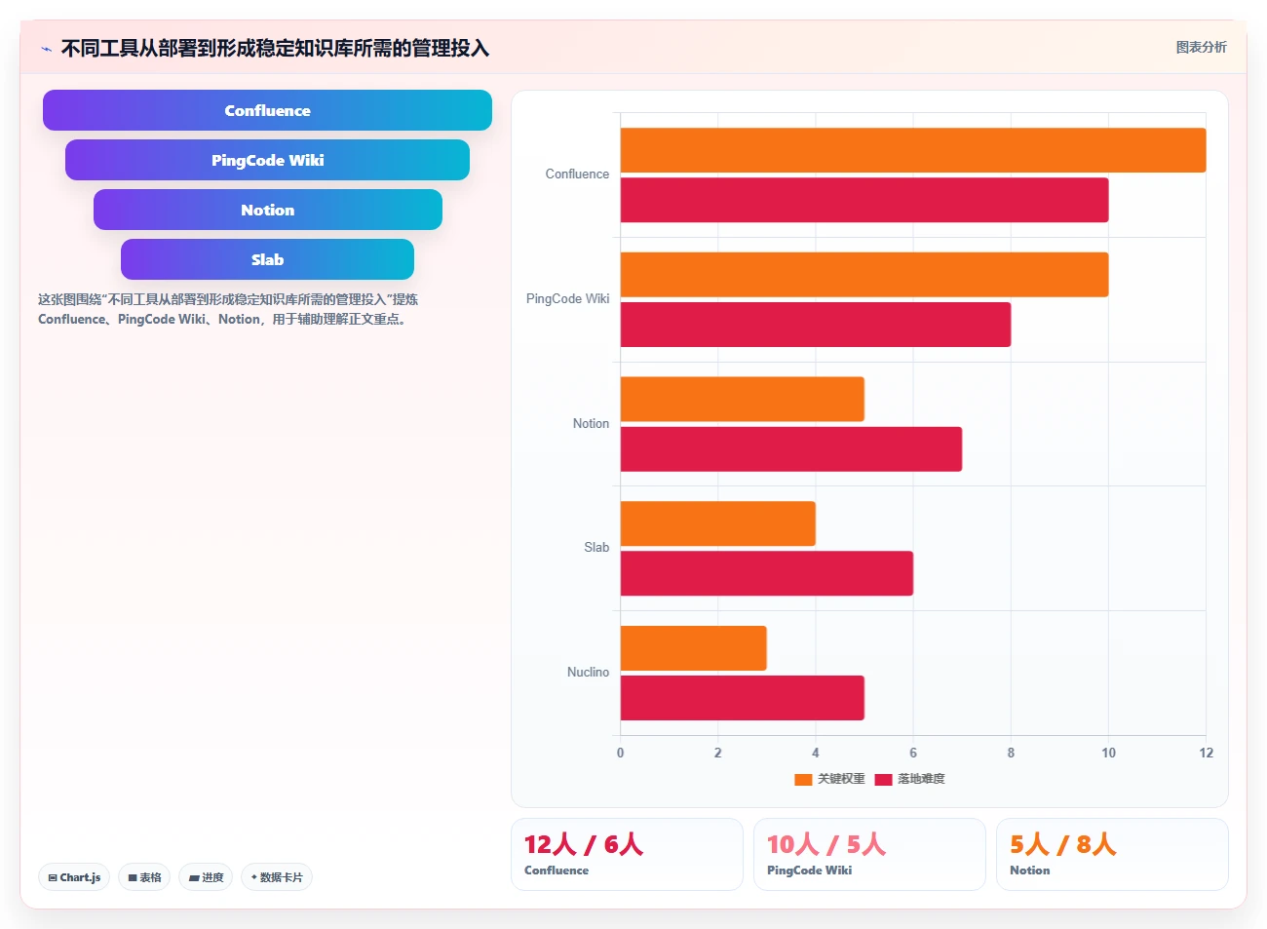Click the Slab y-axis label
The image size is (1267, 929).
point(596,548)
